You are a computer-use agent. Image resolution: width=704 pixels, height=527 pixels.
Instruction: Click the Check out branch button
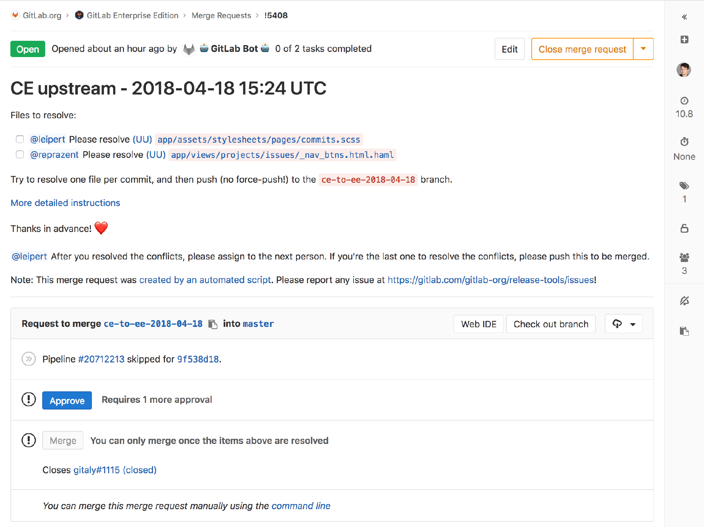coord(551,324)
